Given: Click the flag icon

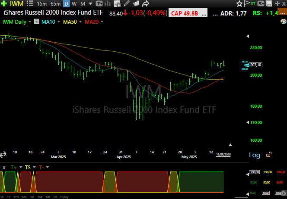Looking at the screenshot, I should 247,3.
